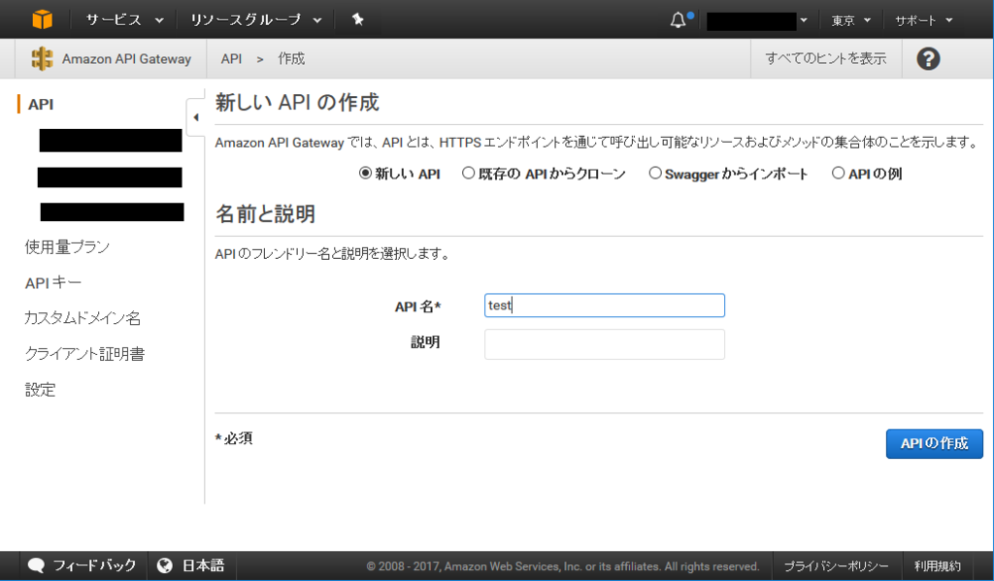Image resolution: width=994 pixels, height=581 pixels.
Task: Click the API の作成 button
Action: tap(935, 443)
